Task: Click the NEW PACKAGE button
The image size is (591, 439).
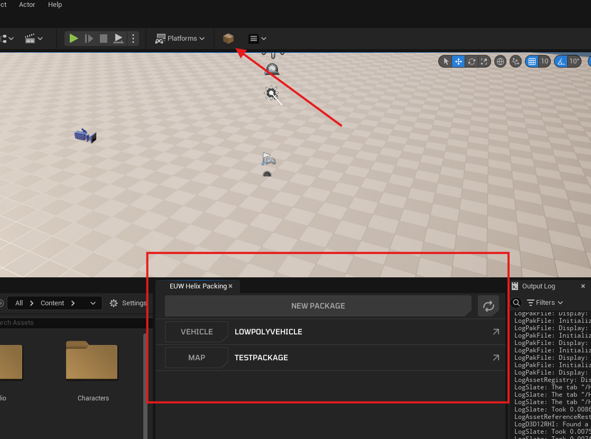Action: coord(318,306)
